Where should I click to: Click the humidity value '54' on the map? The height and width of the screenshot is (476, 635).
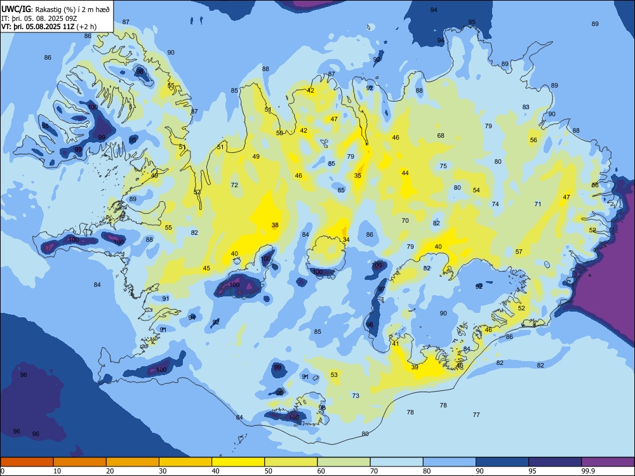(476, 190)
